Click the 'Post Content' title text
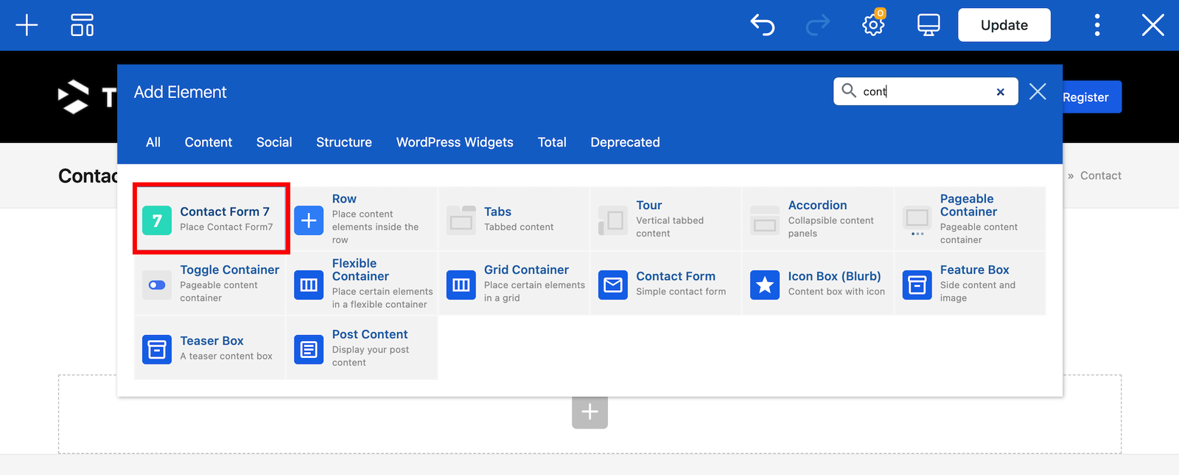1179x475 pixels. pos(370,334)
